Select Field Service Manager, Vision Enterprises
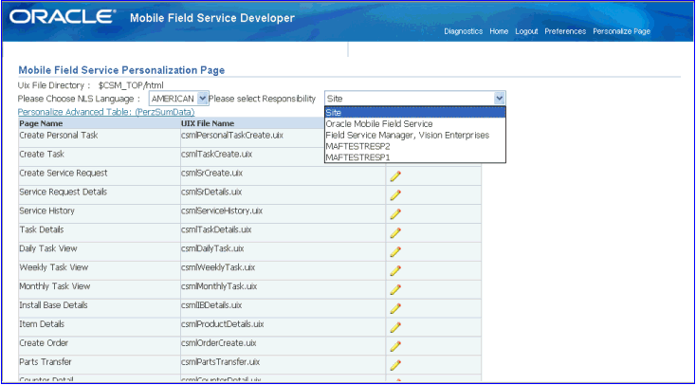This screenshot has height=385, width=696. (x=415, y=135)
